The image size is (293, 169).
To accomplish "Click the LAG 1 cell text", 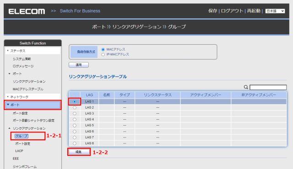I will tap(89, 101).
